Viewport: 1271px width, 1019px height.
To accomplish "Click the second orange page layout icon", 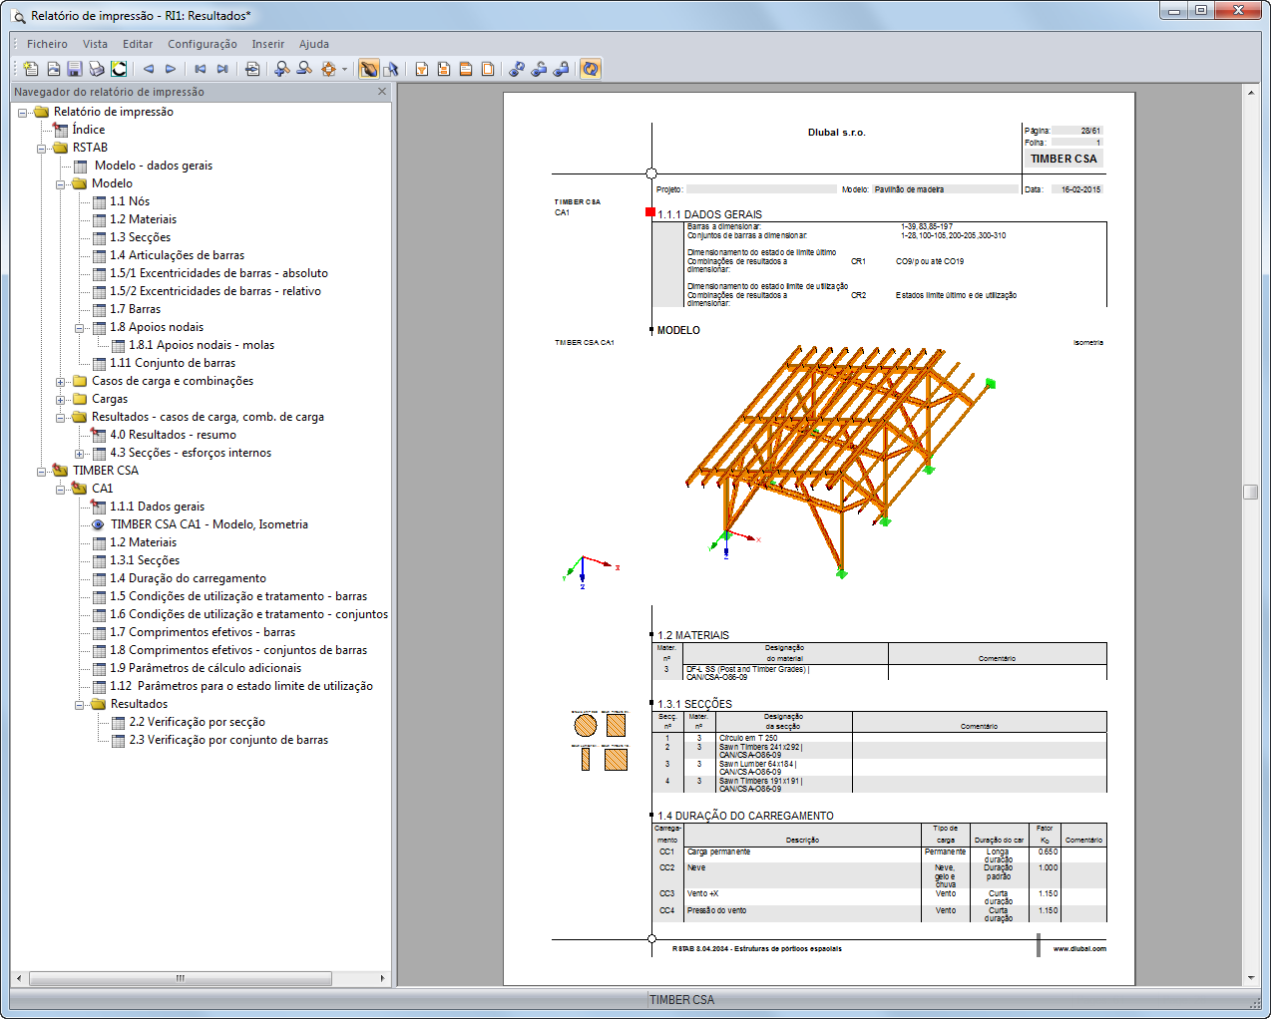I will (x=444, y=69).
